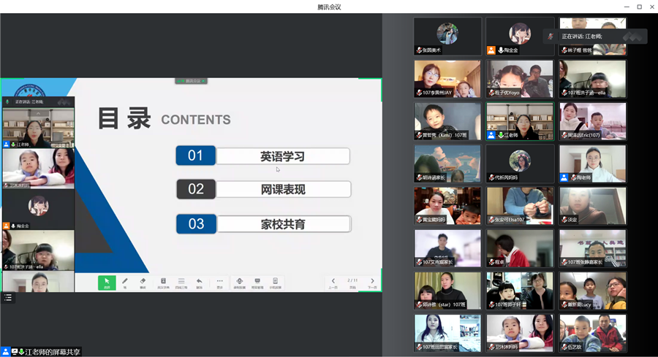Click blue host icon in bottom status bar
Image resolution: width=658 pixels, height=357 pixels.
coord(5,352)
